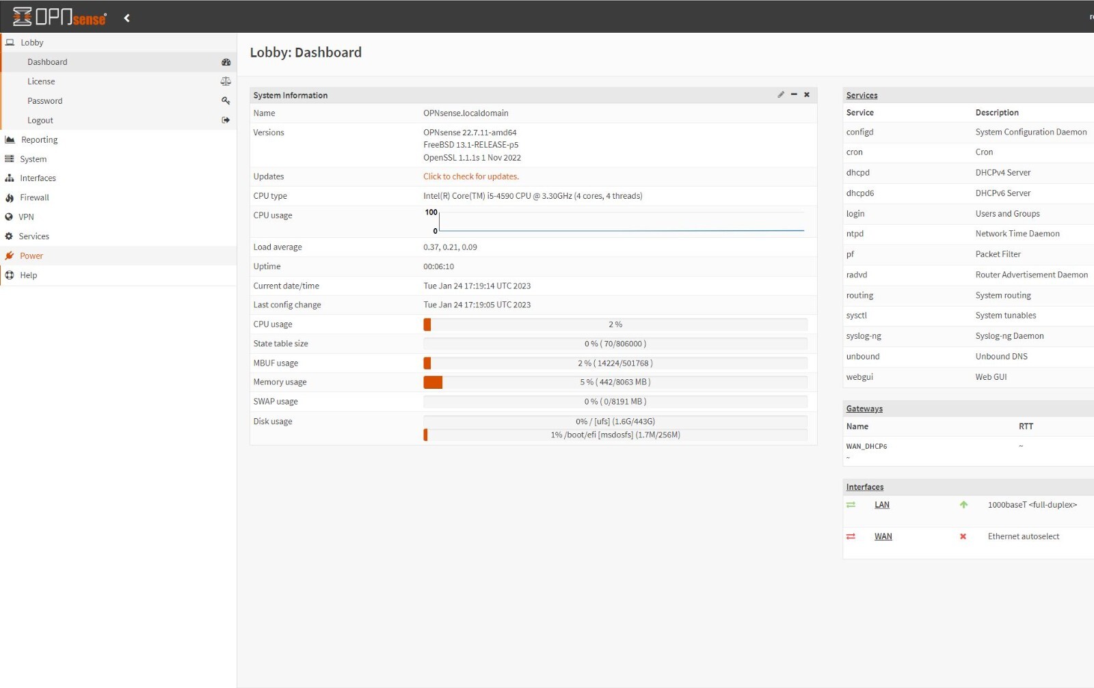Click the OPNsense logo
The height and width of the screenshot is (688, 1094).
pyautogui.click(x=59, y=17)
